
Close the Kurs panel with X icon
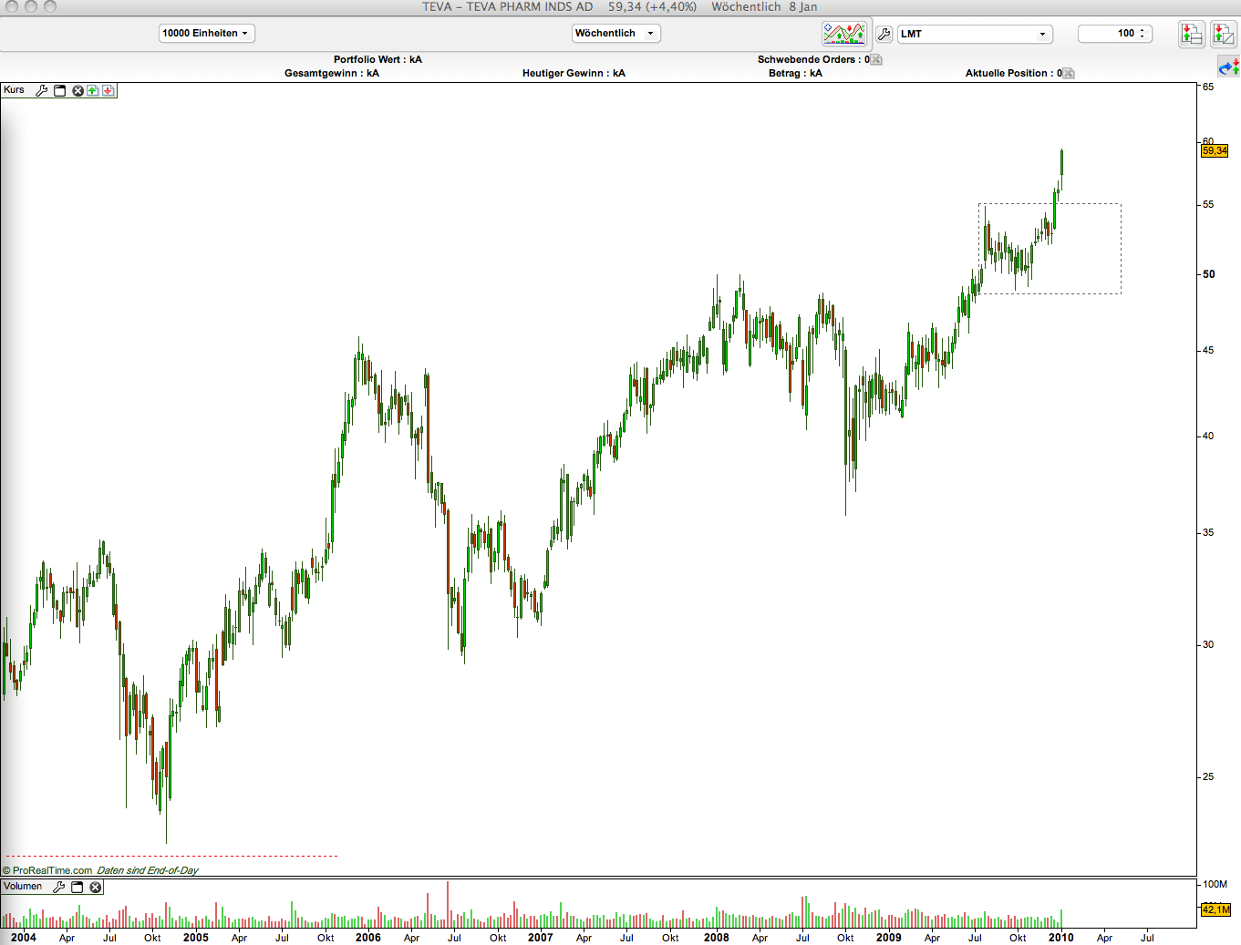78,90
